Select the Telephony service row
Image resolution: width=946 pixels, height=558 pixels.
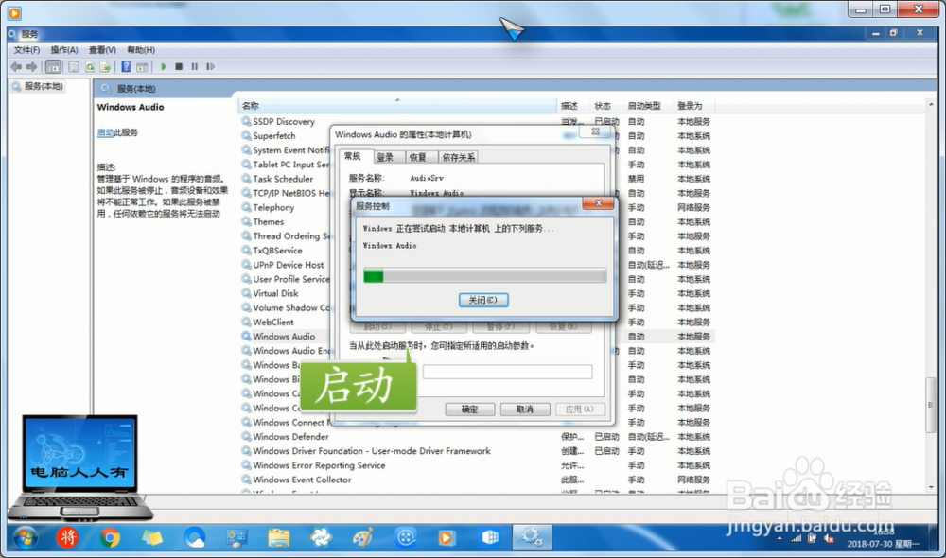pos(273,207)
